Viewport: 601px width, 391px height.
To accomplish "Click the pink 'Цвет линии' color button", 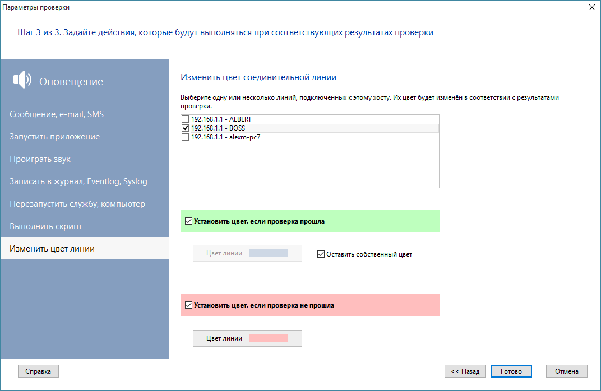I will click(247, 338).
